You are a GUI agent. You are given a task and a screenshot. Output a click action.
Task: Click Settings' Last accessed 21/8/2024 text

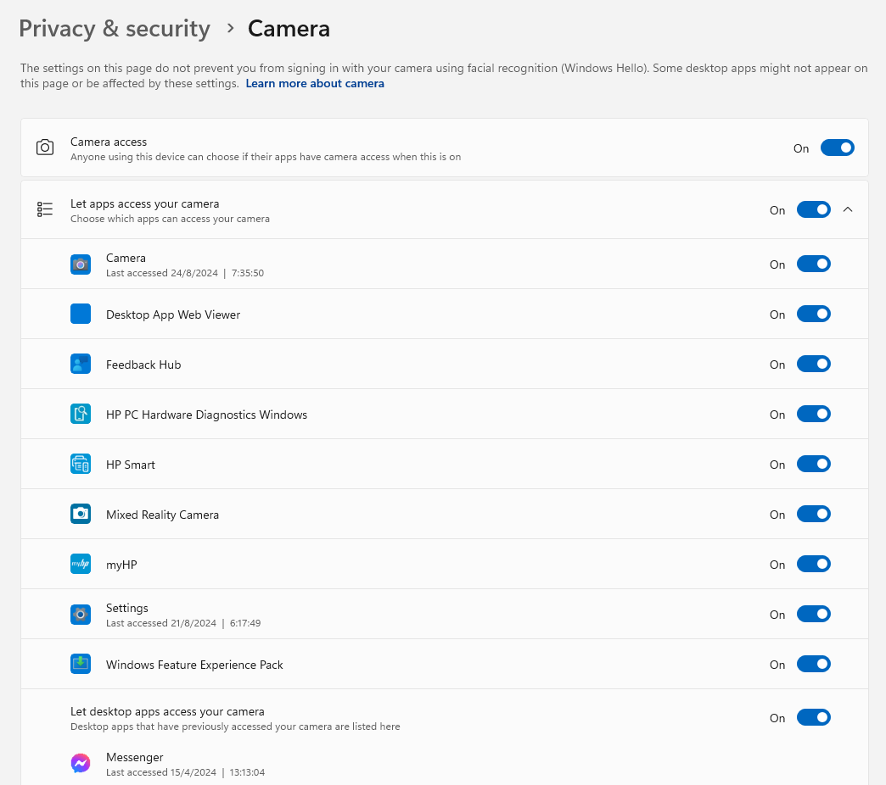[x=183, y=623]
